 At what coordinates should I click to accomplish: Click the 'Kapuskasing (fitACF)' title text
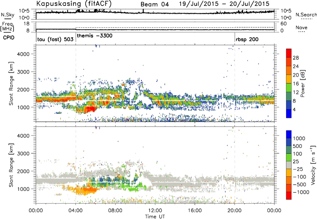click(74, 4)
